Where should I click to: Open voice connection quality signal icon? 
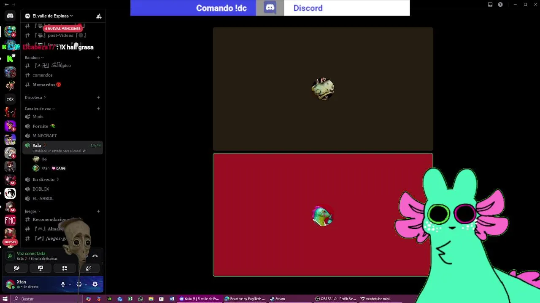click(10, 256)
